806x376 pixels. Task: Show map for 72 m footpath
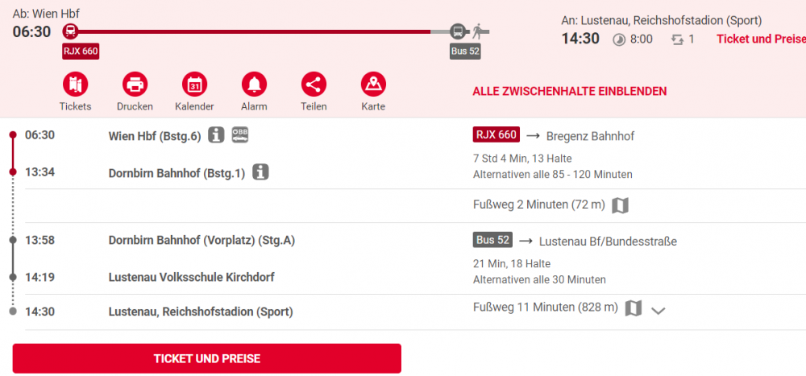621,205
